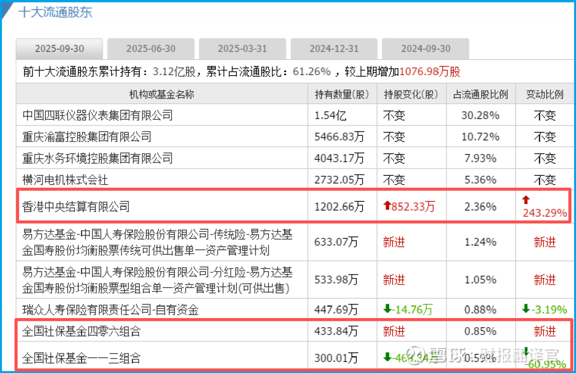Click the 2.36% float share ratio
This screenshot has height=373, width=576.
480,207
